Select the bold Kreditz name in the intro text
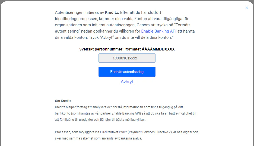The image size is (254, 146). point(112,12)
